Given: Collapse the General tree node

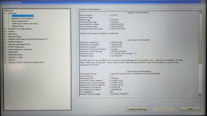Looking at the screenshot, I should click(5, 13).
